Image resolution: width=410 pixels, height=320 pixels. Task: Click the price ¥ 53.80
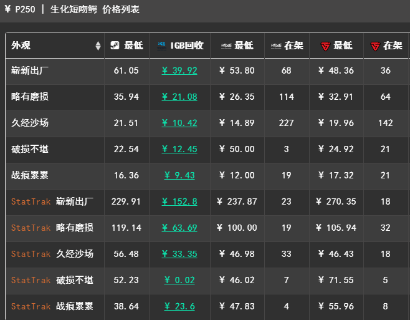tap(237, 70)
